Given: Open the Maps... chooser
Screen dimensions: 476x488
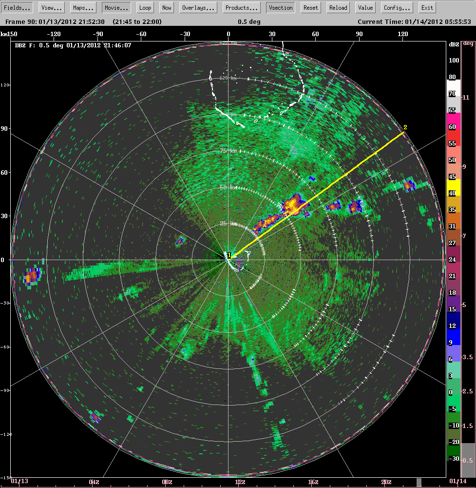Looking at the screenshot, I should click(83, 7).
